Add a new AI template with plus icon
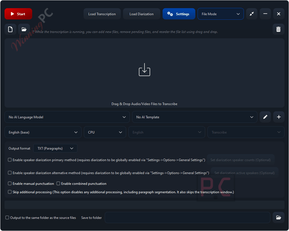Screen dimensions: 289x231 point(279,117)
